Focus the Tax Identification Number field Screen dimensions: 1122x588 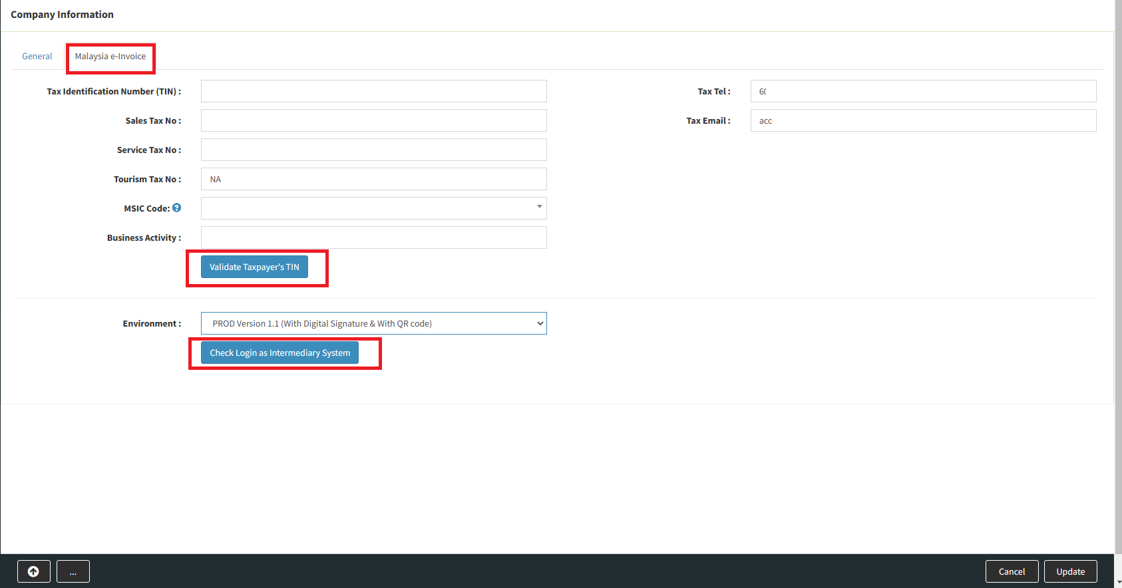[x=373, y=91]
